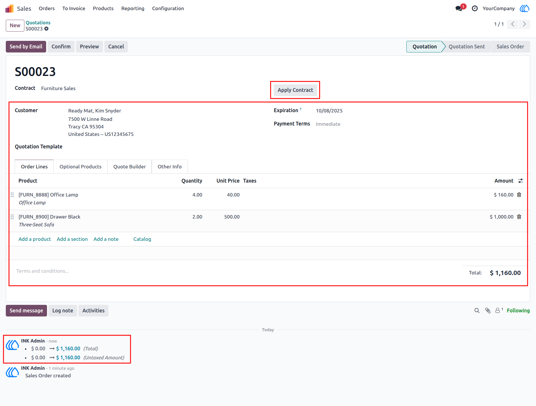
Task: Open the S00023 gear actions menu
Action: (46, 29)
